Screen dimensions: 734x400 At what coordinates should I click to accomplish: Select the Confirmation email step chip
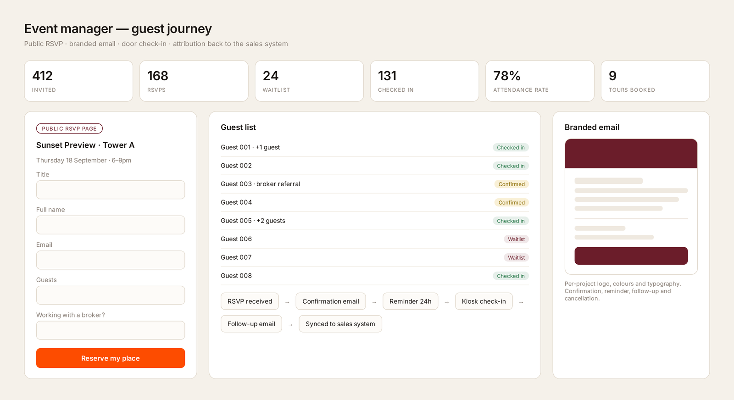331,301
